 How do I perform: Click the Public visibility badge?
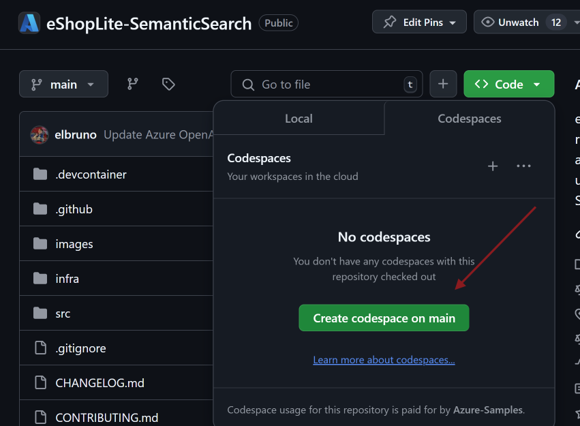tap(279, 23)
